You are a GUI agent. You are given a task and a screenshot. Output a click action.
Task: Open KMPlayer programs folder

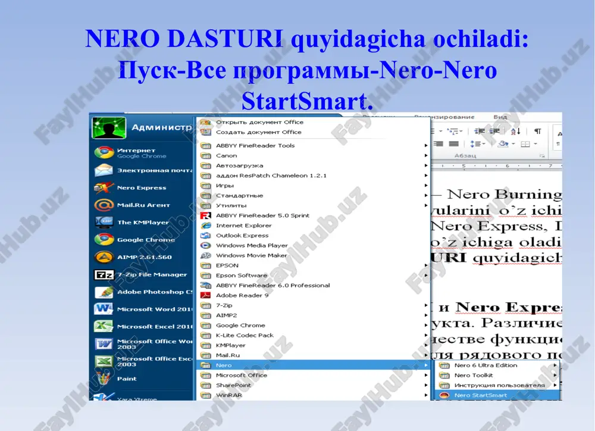point(312,345)
